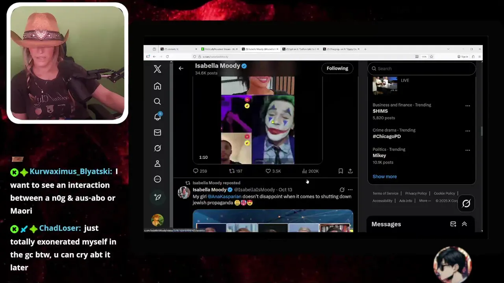
Task: Bookmark page with star icon
Action: [x=432, y=57]
